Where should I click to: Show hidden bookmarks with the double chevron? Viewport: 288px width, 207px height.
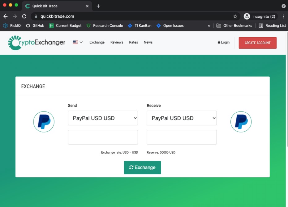click(x=209, y=26)
